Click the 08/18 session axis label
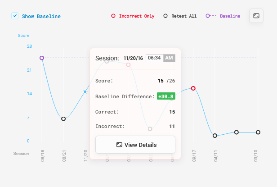277x187 pixels. (x=43, y=155)
